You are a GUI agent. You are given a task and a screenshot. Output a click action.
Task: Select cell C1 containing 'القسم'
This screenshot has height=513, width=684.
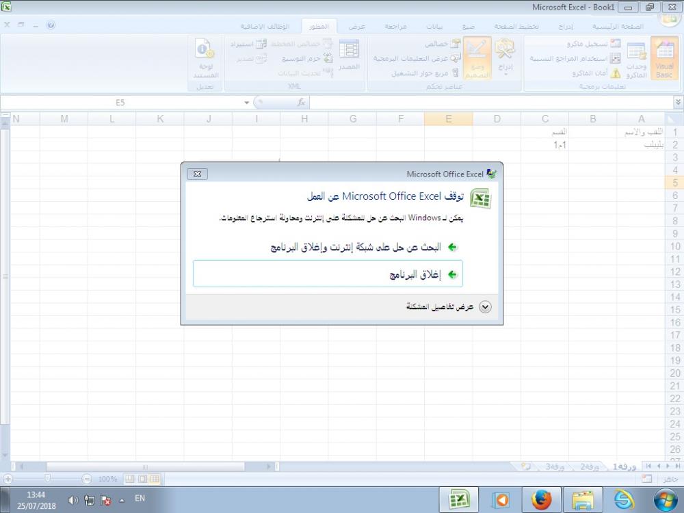tap(545, 132)
